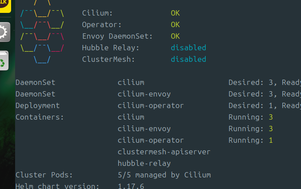Screen dimensions: 301x189
Task: Click the Containers label
Action: pos(40,117)
